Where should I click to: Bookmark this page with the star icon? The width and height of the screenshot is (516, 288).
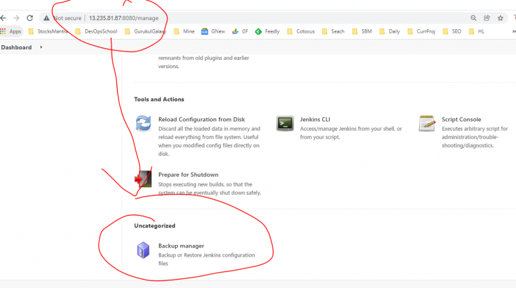500,18
